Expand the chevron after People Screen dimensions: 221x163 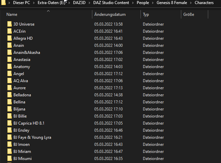pos(153,3)
